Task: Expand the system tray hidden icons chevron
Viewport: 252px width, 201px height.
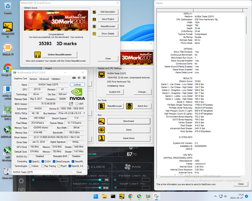Action: point(215,196)
